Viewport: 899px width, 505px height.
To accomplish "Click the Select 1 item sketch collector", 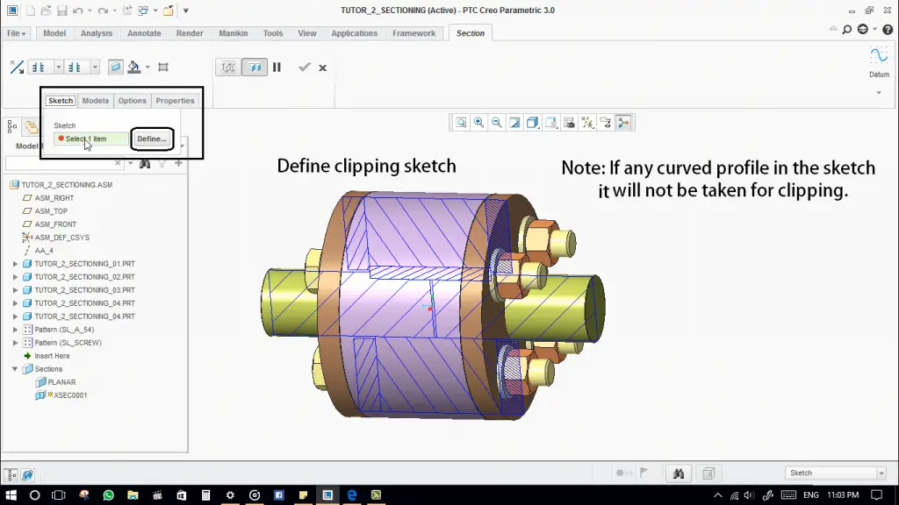I will [90, 139].
